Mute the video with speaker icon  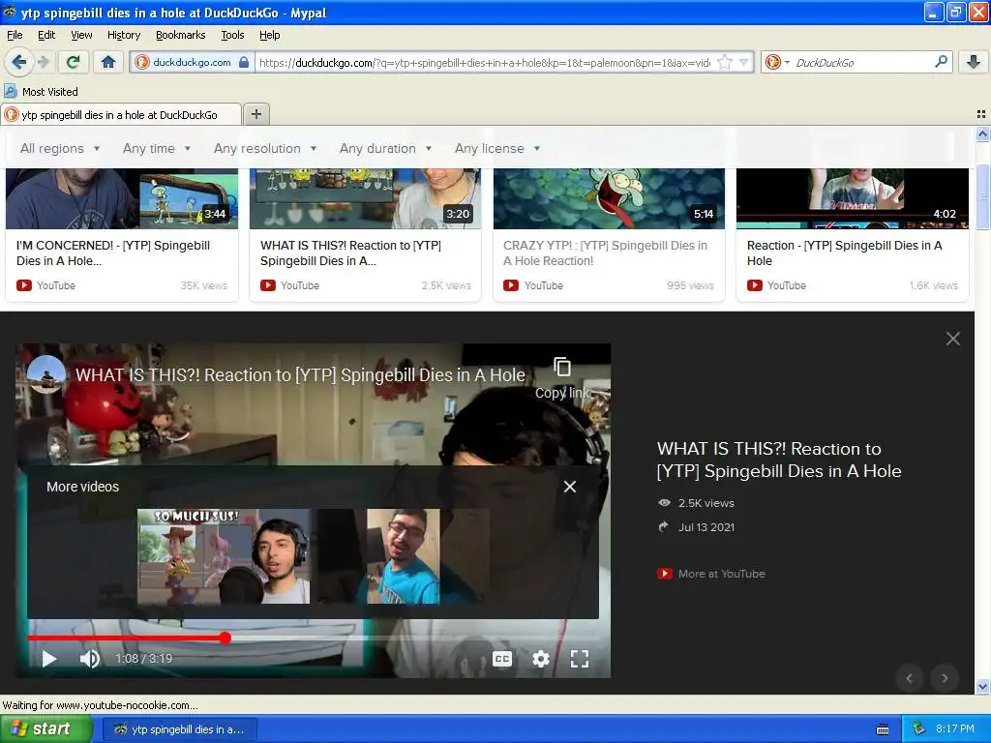(89, 658)
